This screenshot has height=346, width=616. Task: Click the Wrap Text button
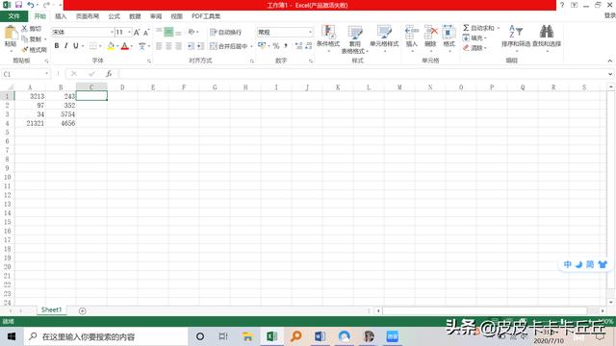tap(226, 32)
